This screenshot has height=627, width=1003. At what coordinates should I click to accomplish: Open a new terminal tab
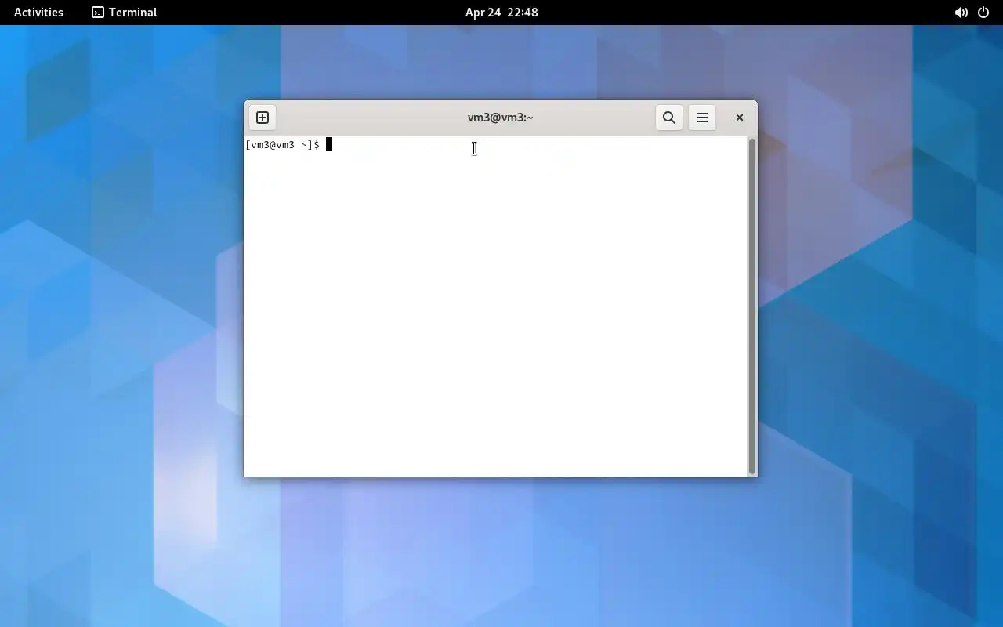(263, 118)
